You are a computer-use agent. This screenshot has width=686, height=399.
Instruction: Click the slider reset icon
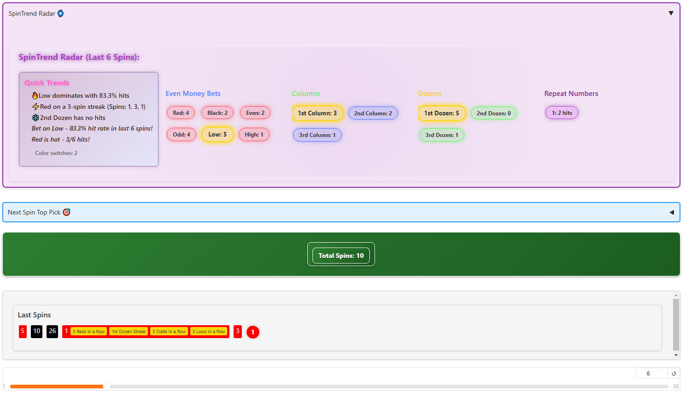pyautogui.click(x=674, y=374)
